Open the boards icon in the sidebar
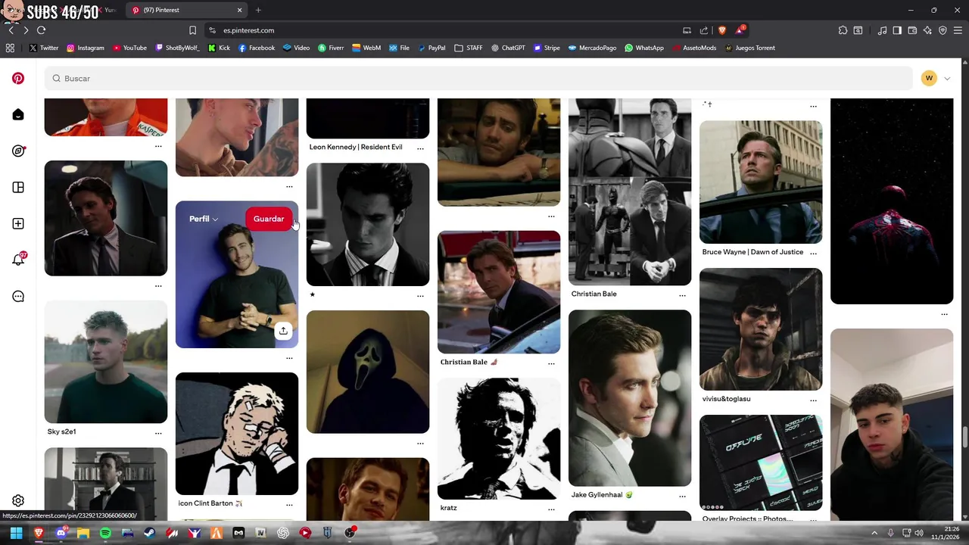The height and width of the screenshot is (545, 969). (18, 187)
